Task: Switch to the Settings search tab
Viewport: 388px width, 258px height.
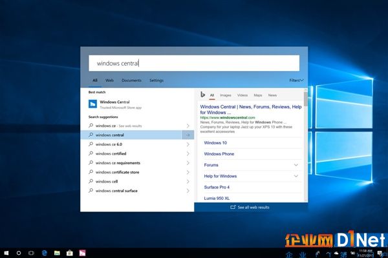Action: point(156,80)
